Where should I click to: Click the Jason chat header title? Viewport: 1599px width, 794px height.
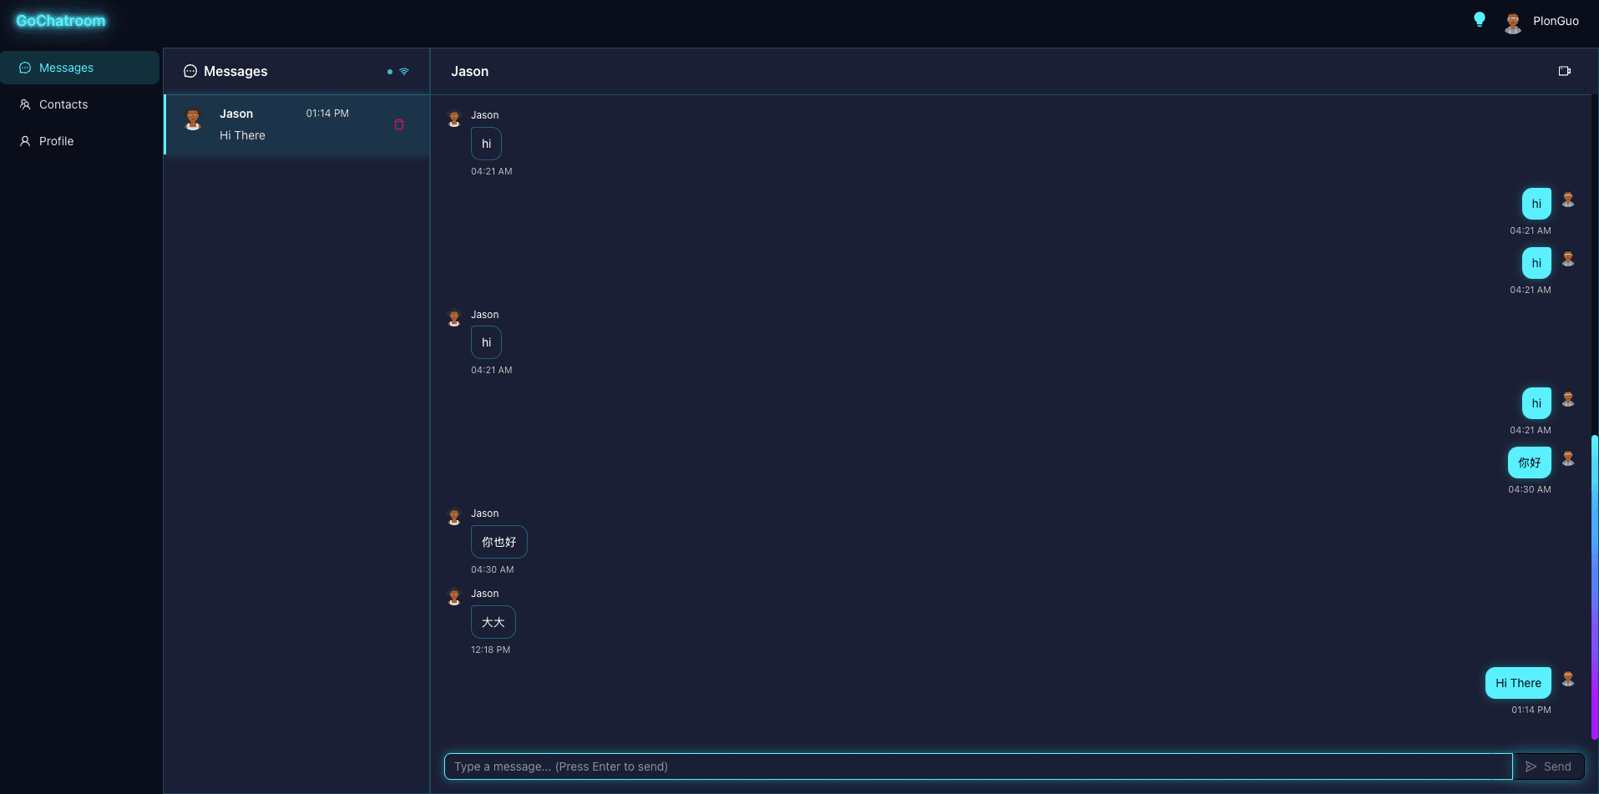[470, 72]
